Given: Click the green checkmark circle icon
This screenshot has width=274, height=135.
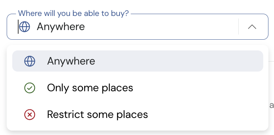Looking at the screenshot, I should point(30,88).
